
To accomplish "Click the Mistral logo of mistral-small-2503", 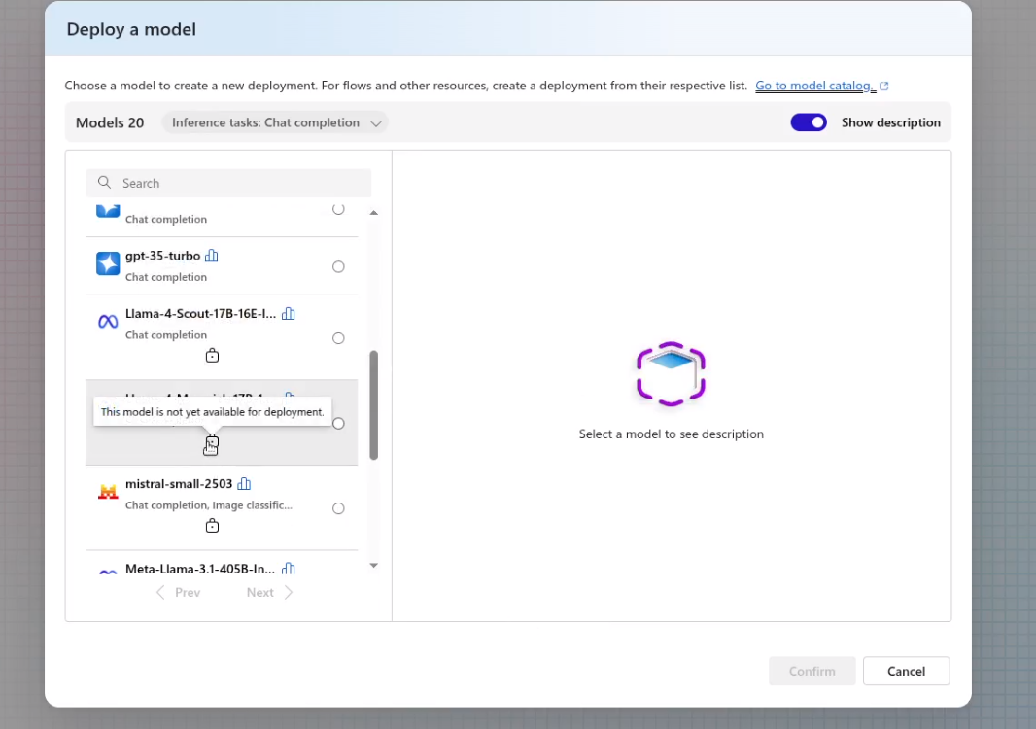I will point(108,492).
